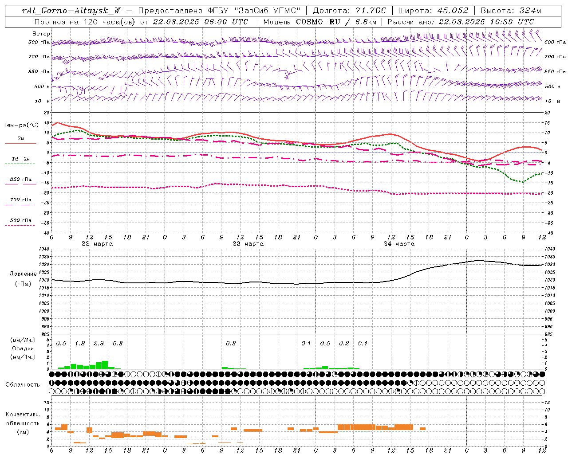This screenshot has width=568, height=454.
Task: Click the Давление panel label
Action: (23, 274)
